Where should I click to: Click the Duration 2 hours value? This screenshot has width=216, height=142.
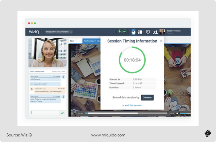[137, 87]
